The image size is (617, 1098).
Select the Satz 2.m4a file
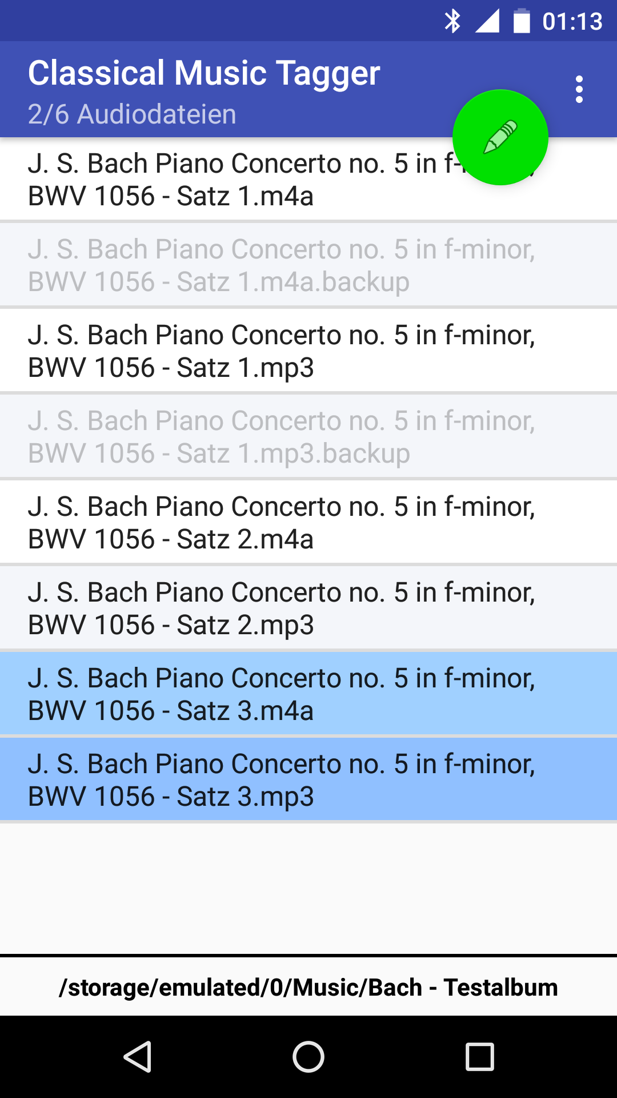[x=308, y=522]
